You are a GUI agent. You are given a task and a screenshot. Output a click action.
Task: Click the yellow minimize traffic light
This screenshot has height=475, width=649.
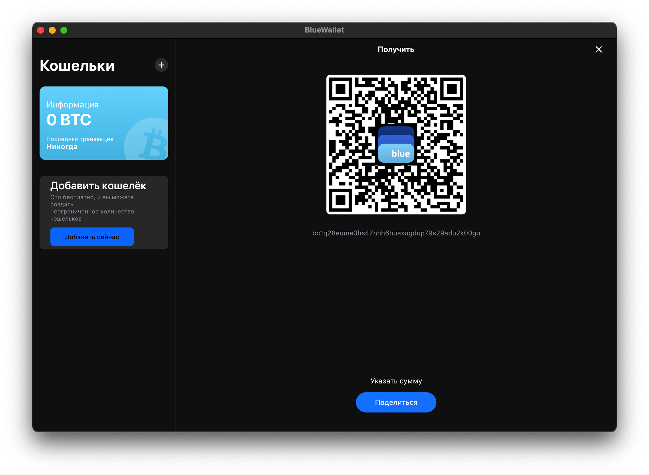(x=52, y=30)
